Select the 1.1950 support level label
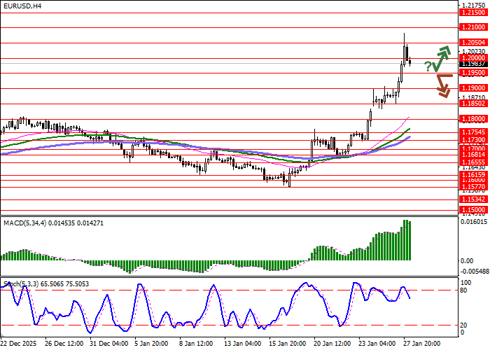This screenshot has height=350, width=490. (x=474, y=73)
